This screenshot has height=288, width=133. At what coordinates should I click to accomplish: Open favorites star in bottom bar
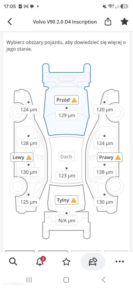(x=66, y=261)
